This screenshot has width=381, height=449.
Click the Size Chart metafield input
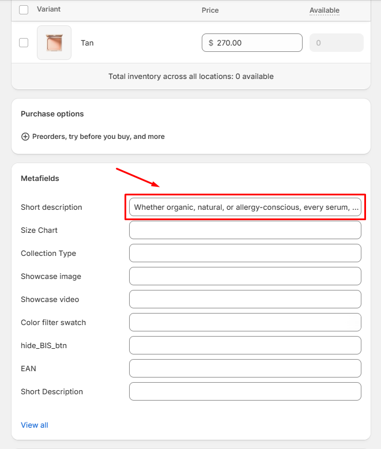(245, 230)
